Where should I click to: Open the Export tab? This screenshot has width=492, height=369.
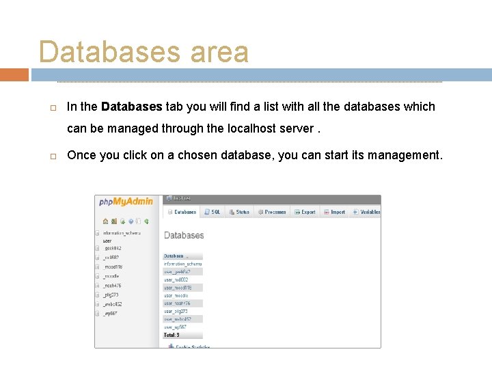click(x=305, y=212)
